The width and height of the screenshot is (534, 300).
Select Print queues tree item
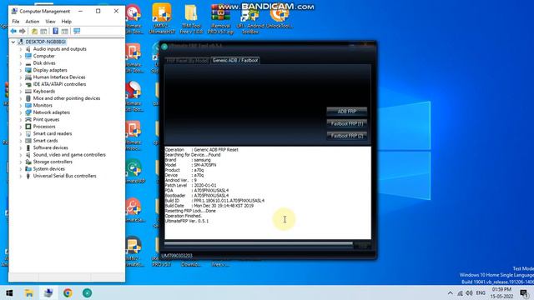(x=46, y=119)
